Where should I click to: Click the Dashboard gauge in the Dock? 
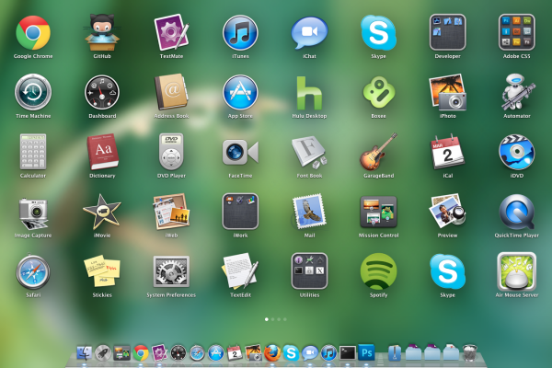[x=178, y=353]
